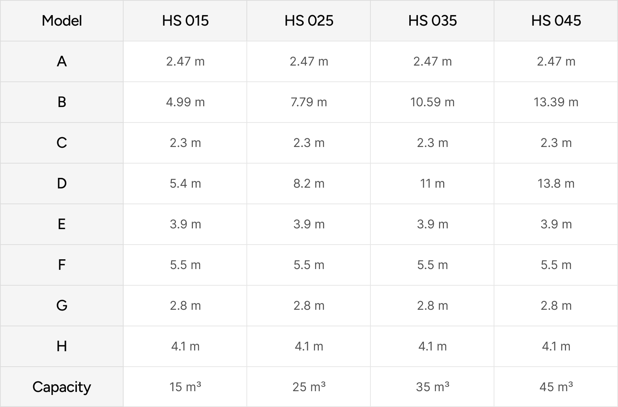Click the 5.4 m cell
The height and width of the screenshot is (407, 618).
pyautogui.click(x=185, y=184)
